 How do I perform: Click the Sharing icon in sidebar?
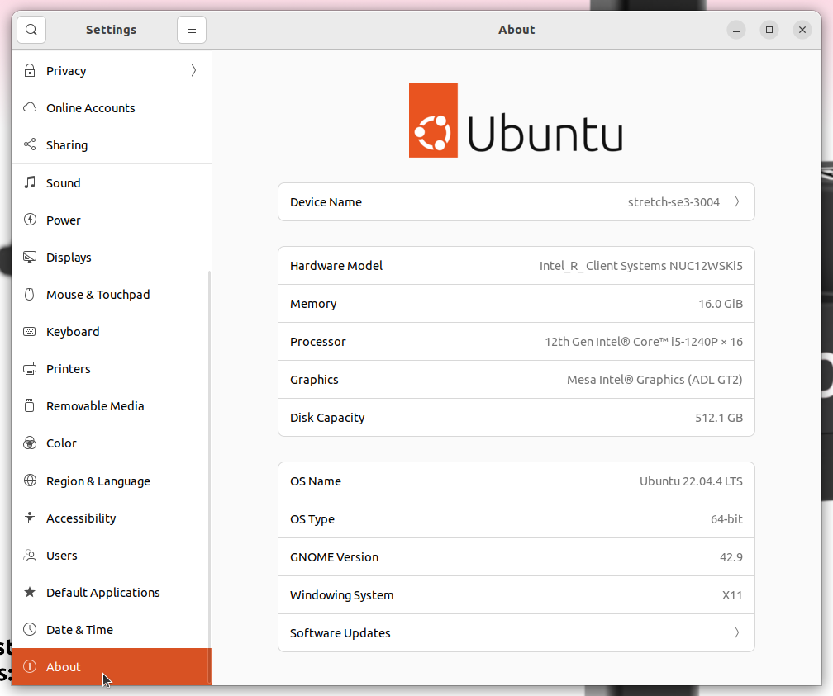click(x=30, y=145)
